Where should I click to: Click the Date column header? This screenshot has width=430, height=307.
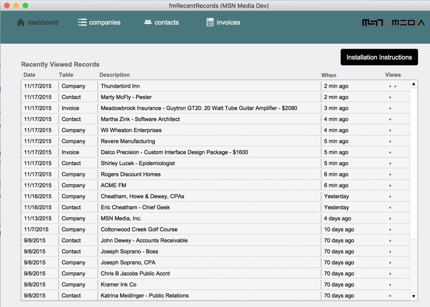pos(29,75)
